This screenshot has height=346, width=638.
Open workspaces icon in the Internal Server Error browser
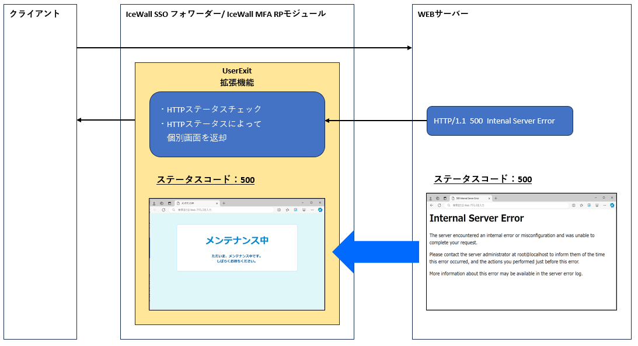click(x=438, y=199)
